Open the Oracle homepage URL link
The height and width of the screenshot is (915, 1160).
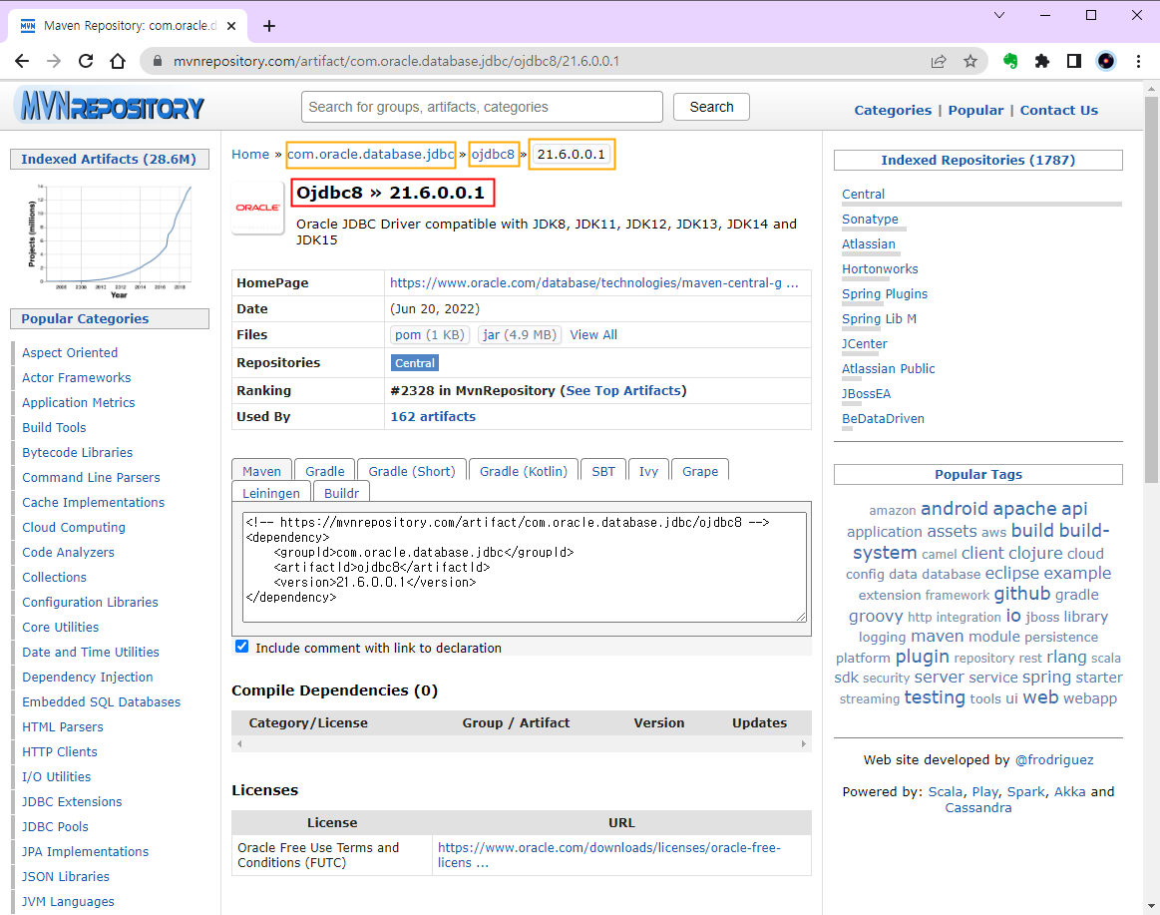click(x=593, y=282)
